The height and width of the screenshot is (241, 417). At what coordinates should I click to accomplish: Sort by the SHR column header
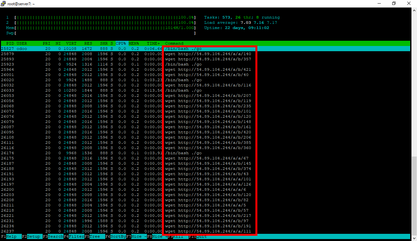(104, 43)
